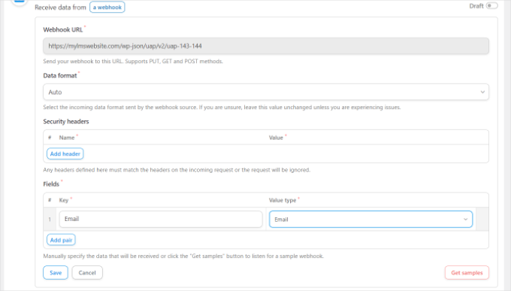Click the Add header button

point(65,153)
